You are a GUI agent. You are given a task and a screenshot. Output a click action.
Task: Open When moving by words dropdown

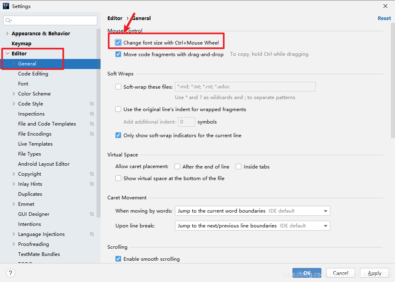click(x=253, y=211)
